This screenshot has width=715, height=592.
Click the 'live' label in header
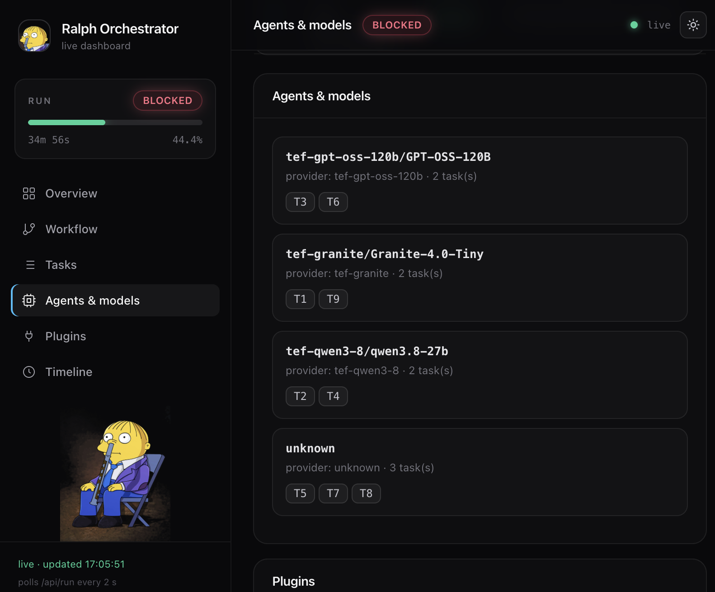coord(659,25)
